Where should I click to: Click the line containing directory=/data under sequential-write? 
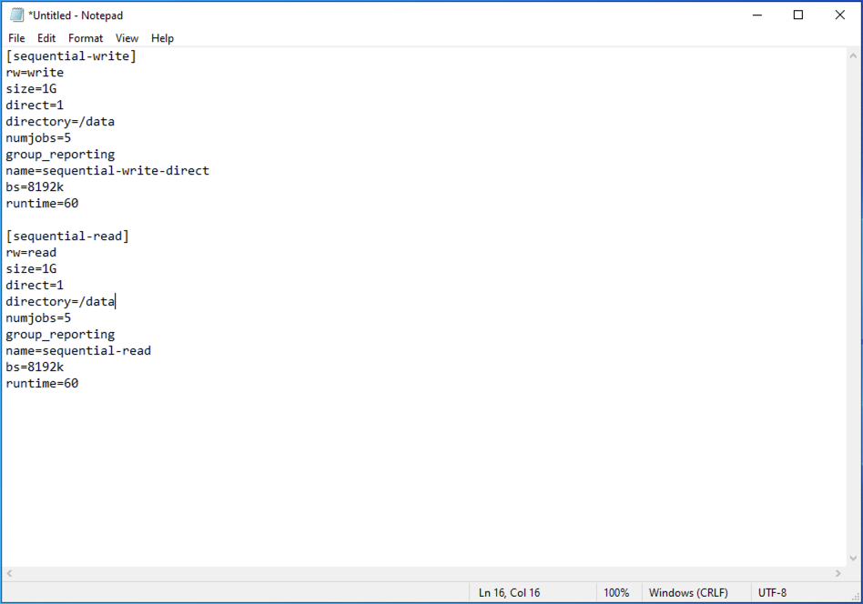(x=60, y=121)
